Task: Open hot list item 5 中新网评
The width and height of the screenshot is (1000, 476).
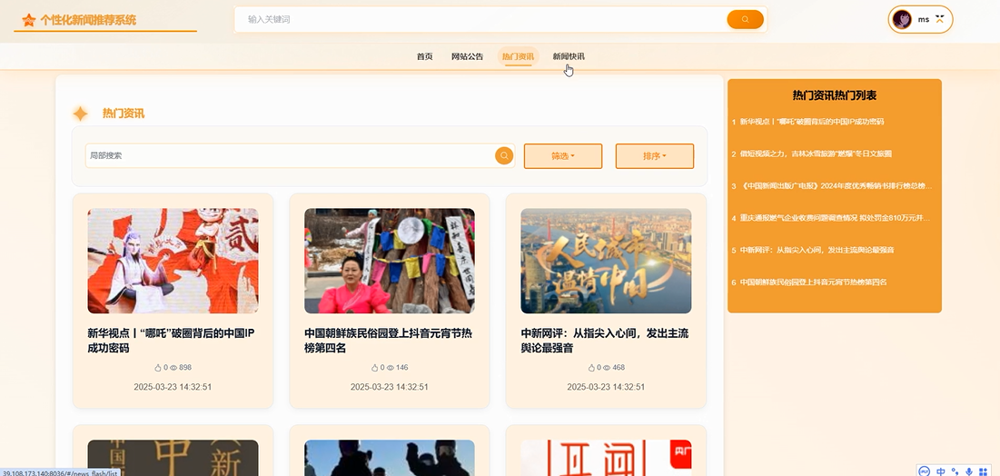Action: click(x=817, y=250)
